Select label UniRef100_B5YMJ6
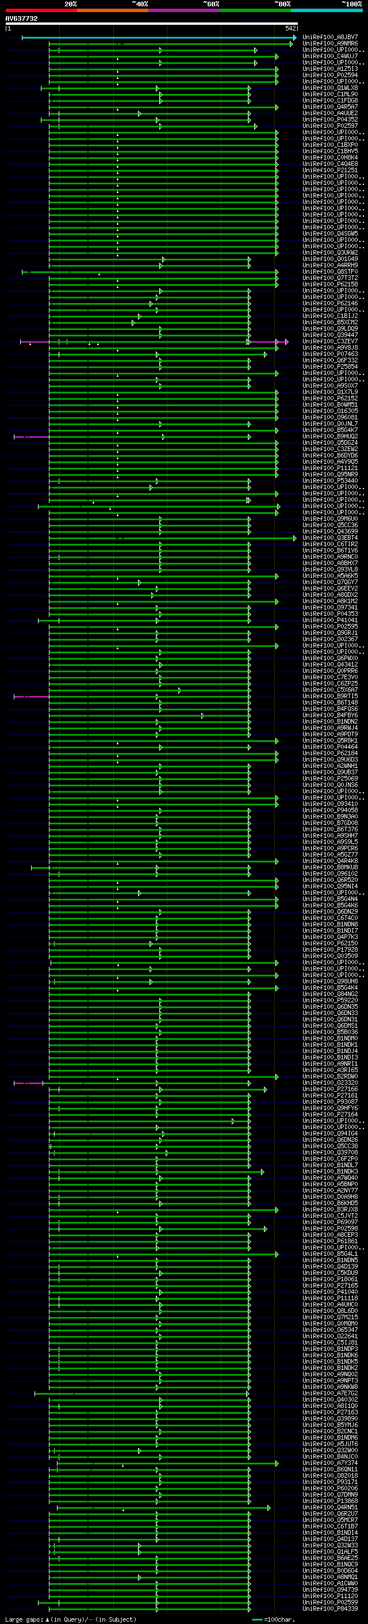 pyautogui.click(x=330, y=1425)
